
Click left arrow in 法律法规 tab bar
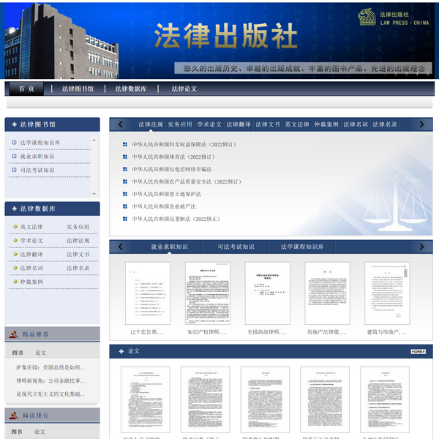pos(121,124)
